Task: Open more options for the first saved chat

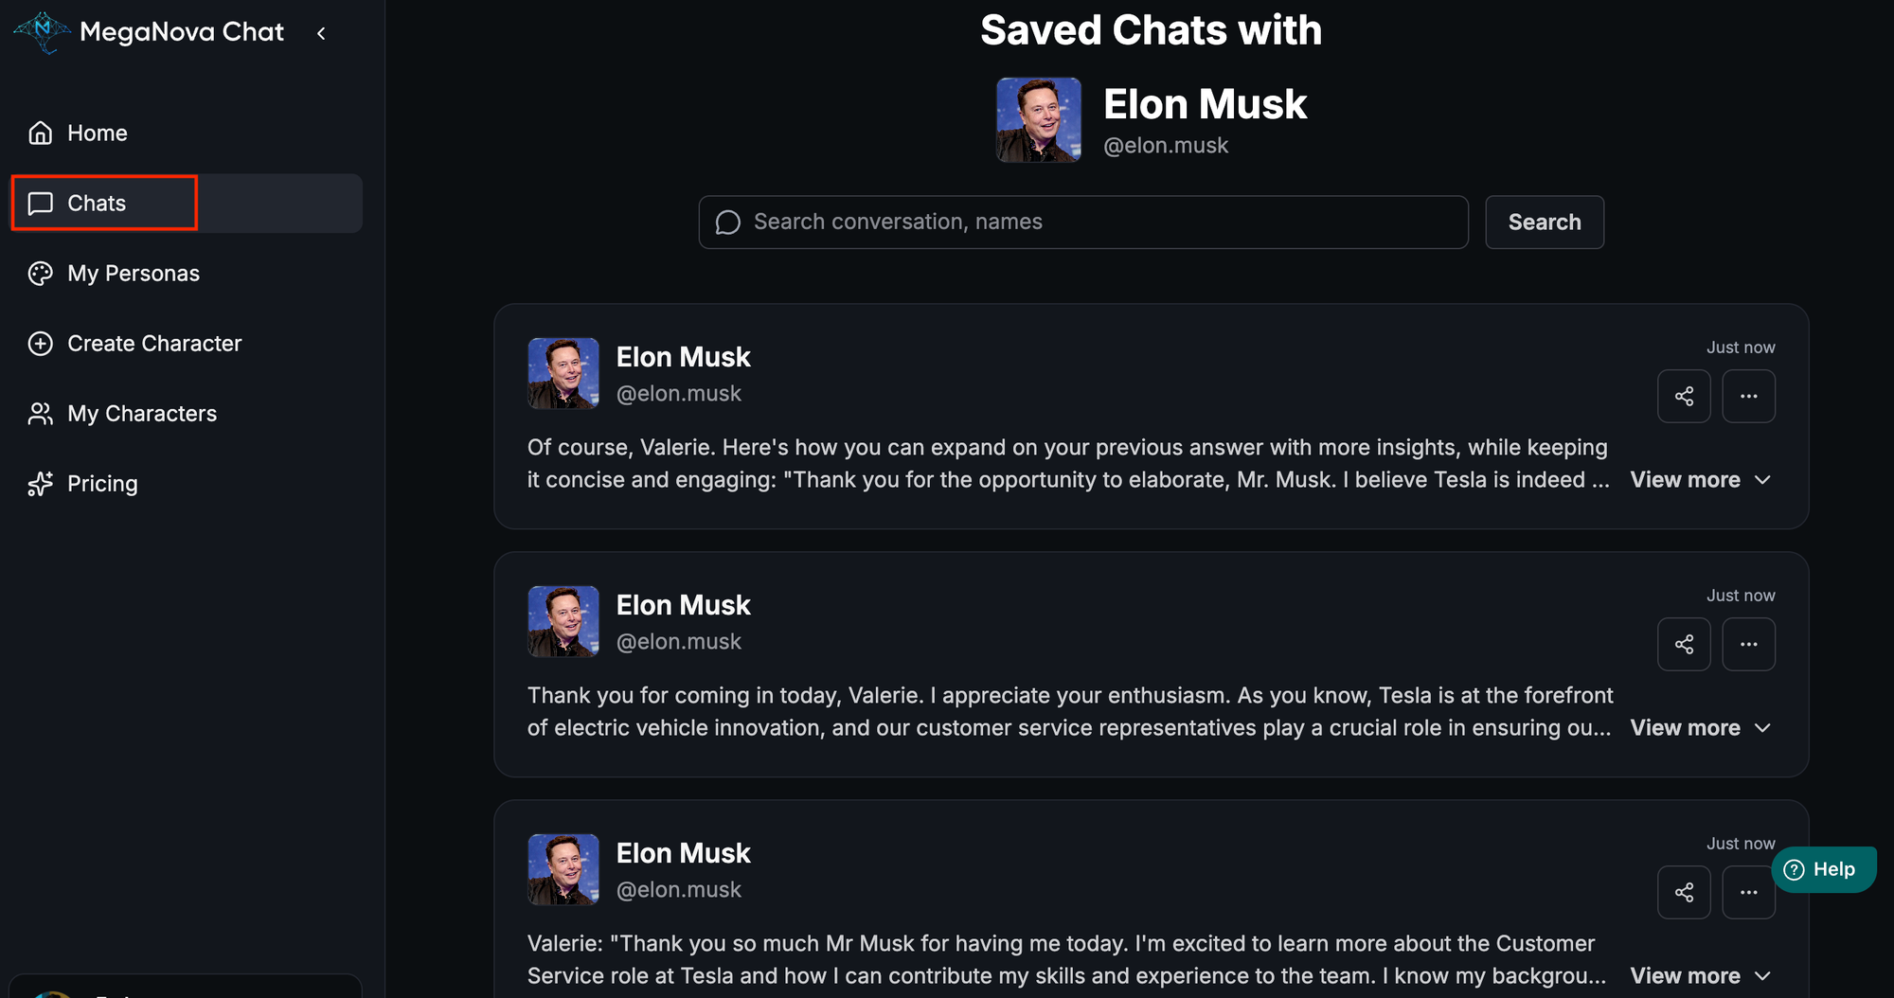Action: (1748, 396)
